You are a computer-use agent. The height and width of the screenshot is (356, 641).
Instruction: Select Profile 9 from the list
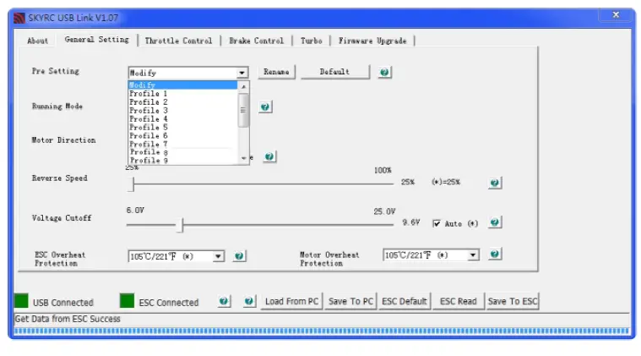click(182, 161)
